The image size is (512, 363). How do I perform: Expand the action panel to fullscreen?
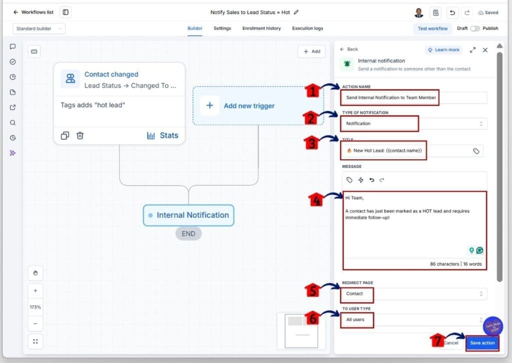click(472, 50)
